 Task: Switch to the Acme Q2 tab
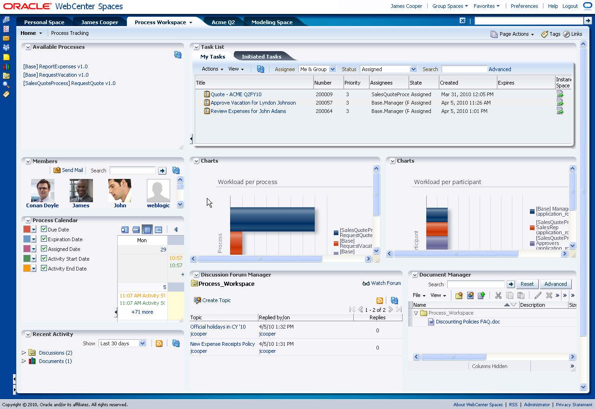point(223,22)
